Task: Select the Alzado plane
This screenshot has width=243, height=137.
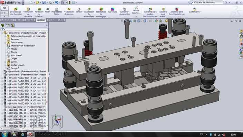Action: (x=14, y=49)
